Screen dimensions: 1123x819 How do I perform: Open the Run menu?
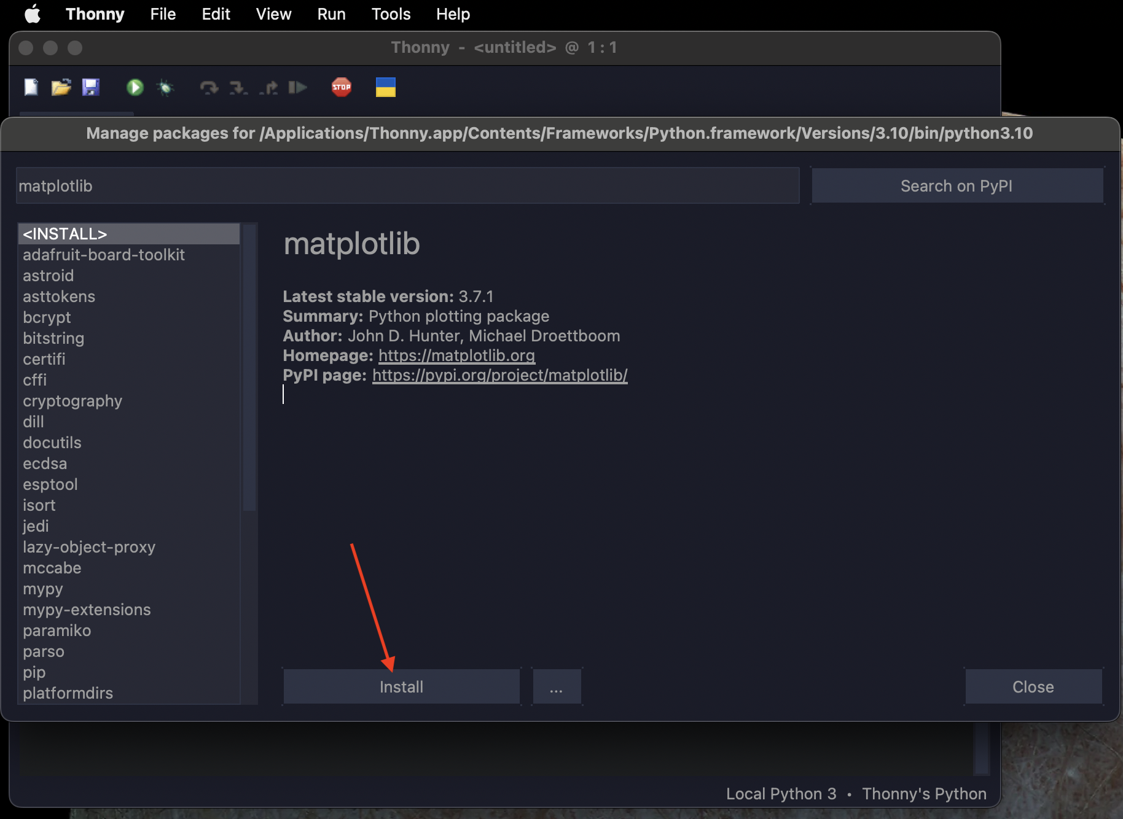[331, 14]
